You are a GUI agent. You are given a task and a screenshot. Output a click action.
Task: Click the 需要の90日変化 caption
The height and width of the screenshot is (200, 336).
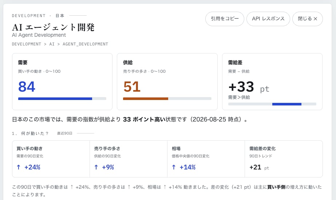click(30, 156)
